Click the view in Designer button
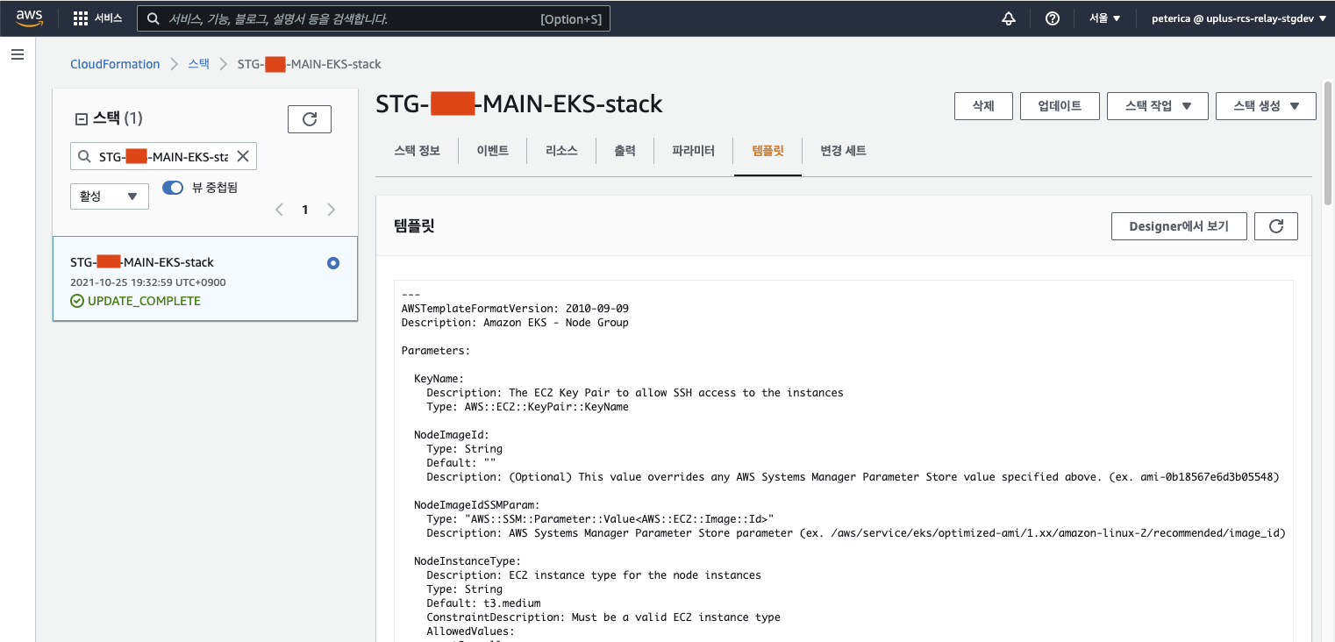The image size is (1335, 642). (1179, 226)
